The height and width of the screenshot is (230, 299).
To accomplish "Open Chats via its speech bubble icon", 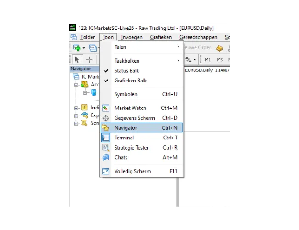I will 106,157.
